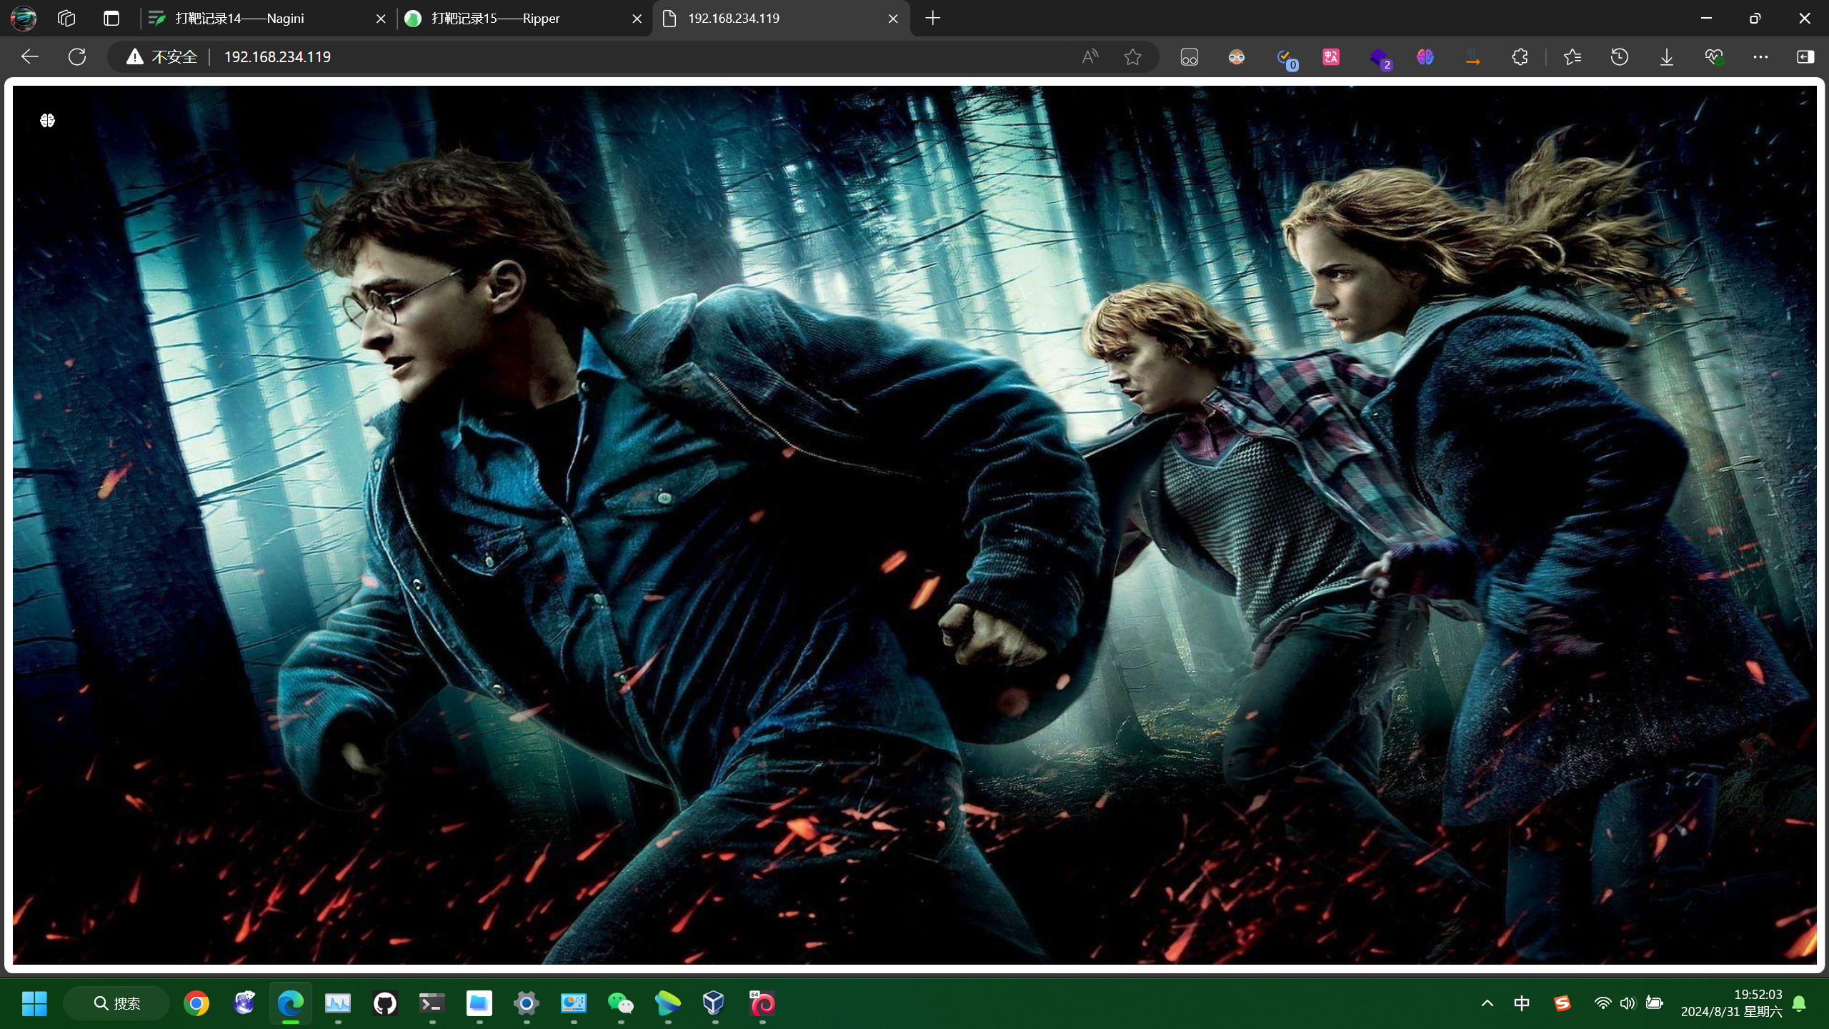The height and width of the screenshot is (1029, 1829).
Task: Close the 192.168.234.119 tab
Action: 893,19
